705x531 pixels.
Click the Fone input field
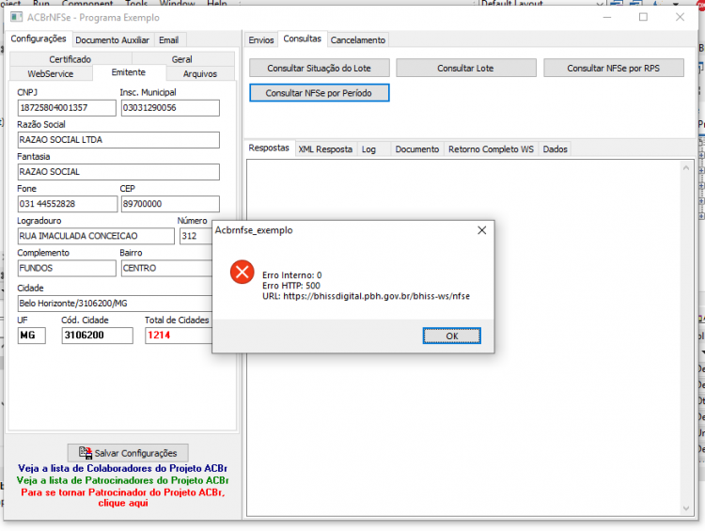(x=68, y=204)
